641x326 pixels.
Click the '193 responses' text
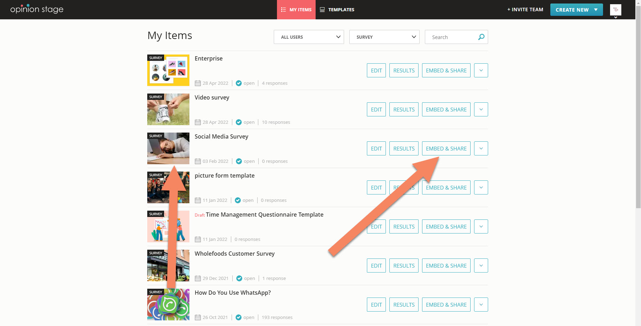tap(277, 318)
